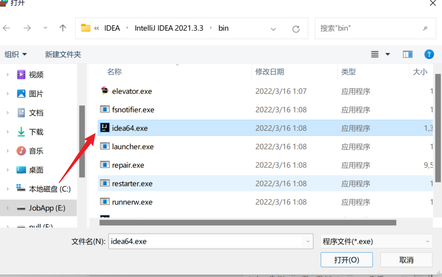
Task: Click the 打开(O) button
Action: pyautogui.click(x=346, y=260)
